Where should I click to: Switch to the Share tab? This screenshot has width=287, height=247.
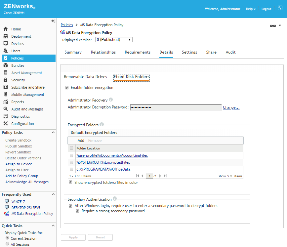click(x=211, y=52)
